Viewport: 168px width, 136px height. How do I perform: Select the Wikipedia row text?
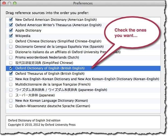click(x=23, y=36)
